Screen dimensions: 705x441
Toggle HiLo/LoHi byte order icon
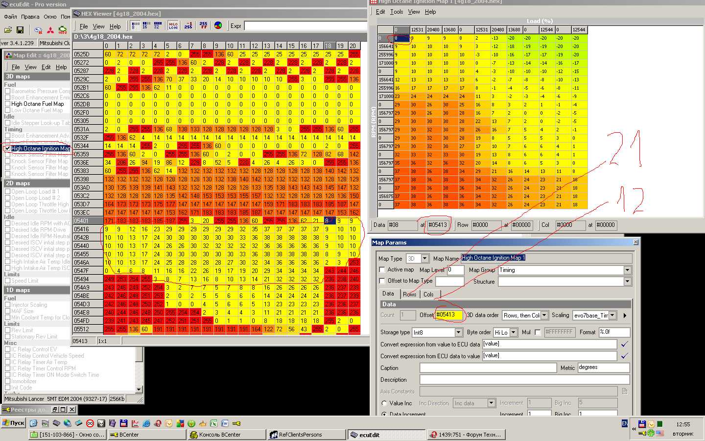173,25
